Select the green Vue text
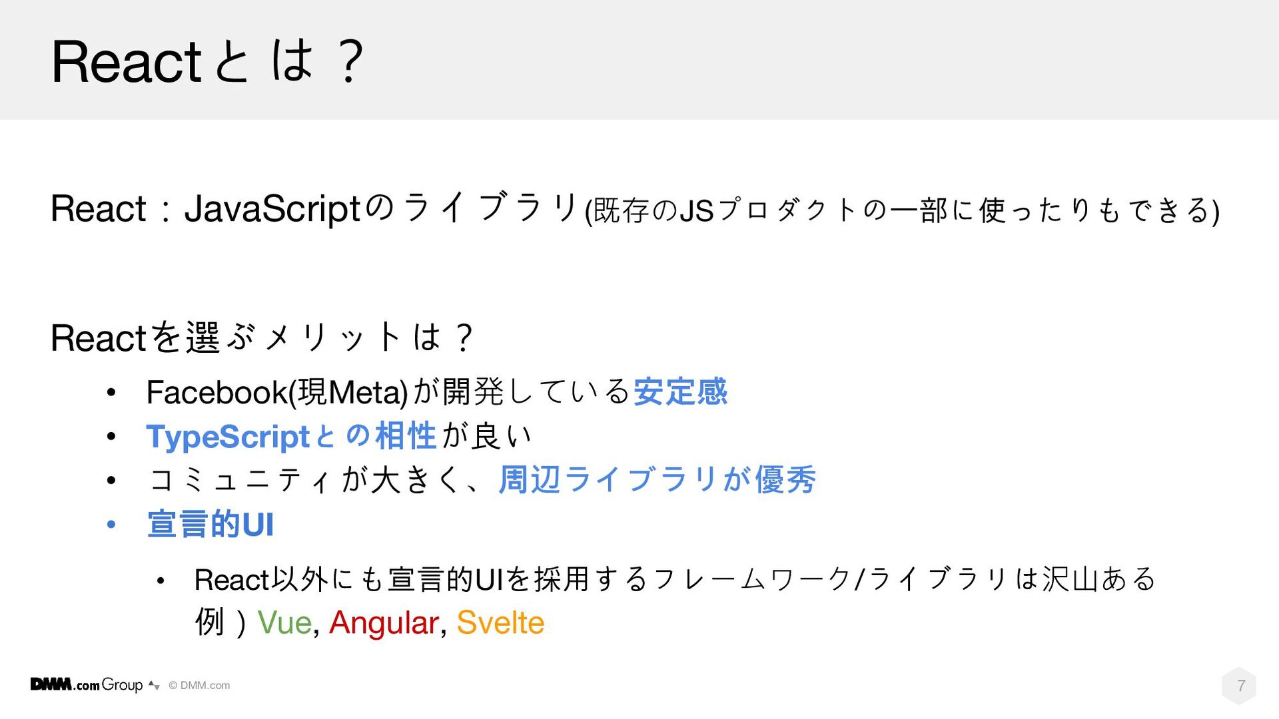 click(x=284, y=622)
